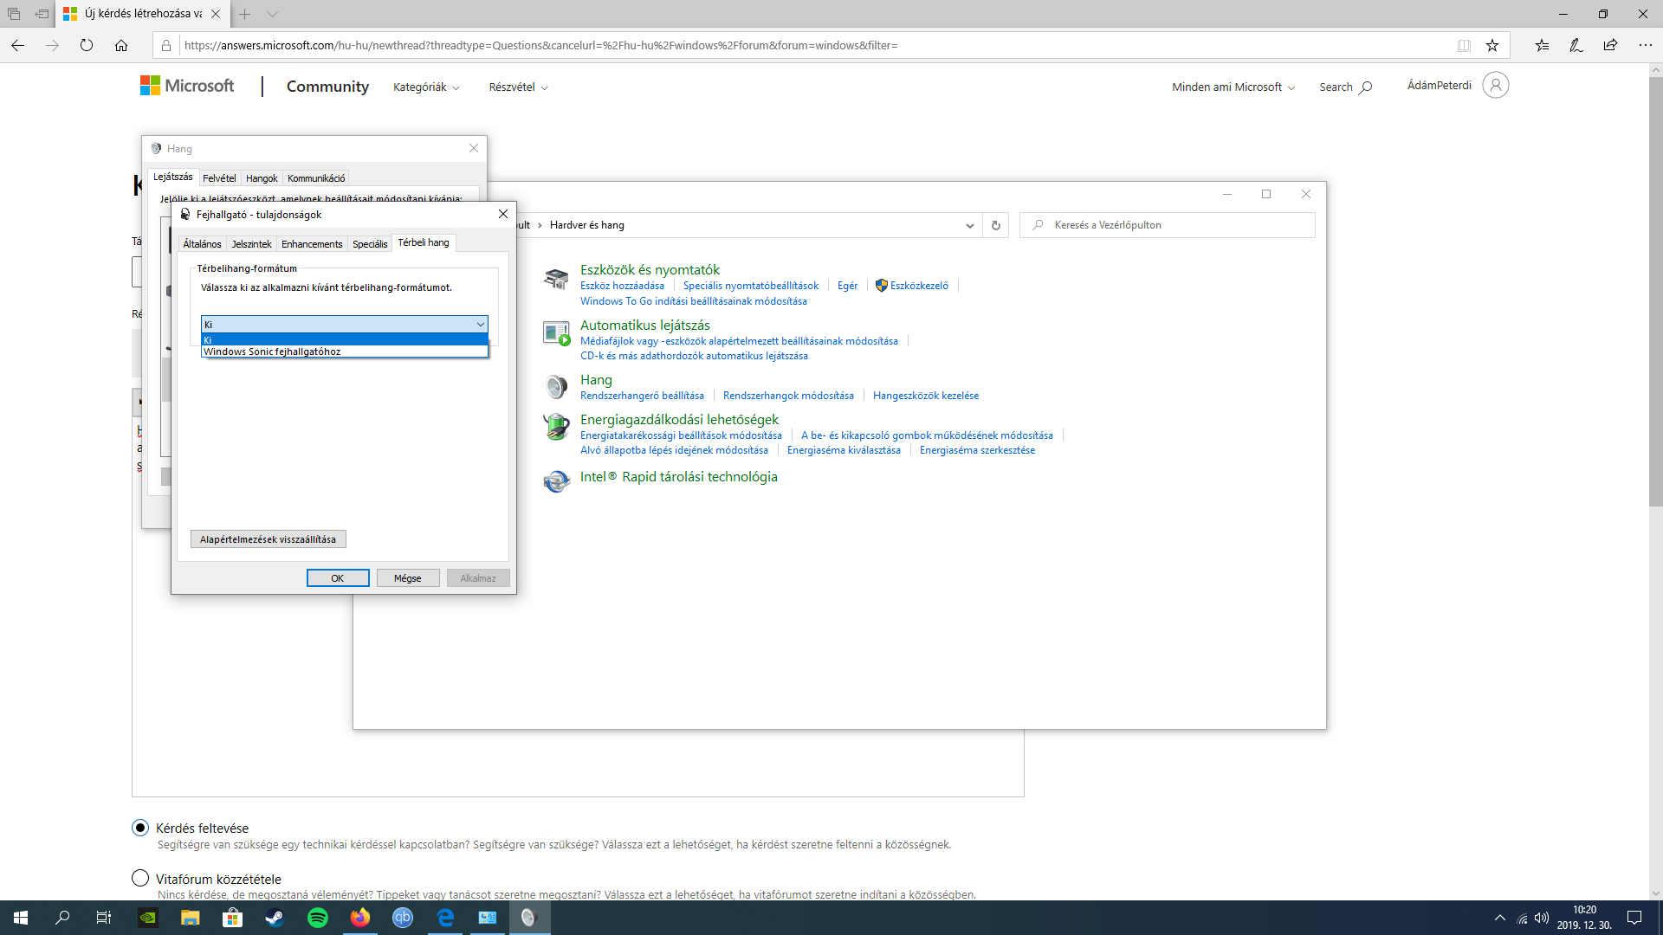Click Search on Microsoft Community header

coord(1345,87)
